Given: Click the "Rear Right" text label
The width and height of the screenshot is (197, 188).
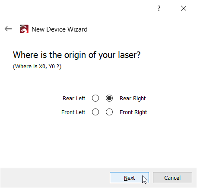Looking at the screenshot, I should pyautogui.click(x=133, y=99).
